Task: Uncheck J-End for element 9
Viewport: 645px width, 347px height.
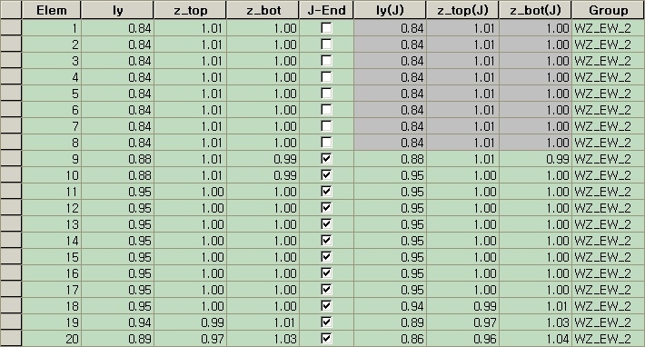Action: [326, 159]
